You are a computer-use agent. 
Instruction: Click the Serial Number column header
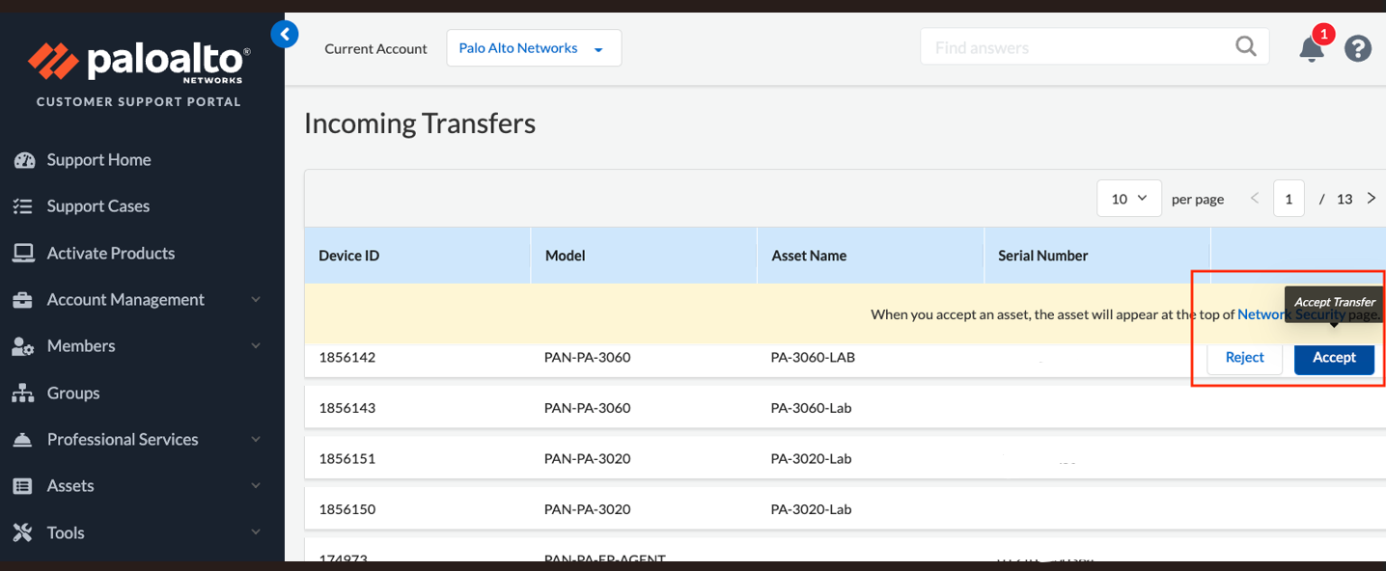[1097, 256]
